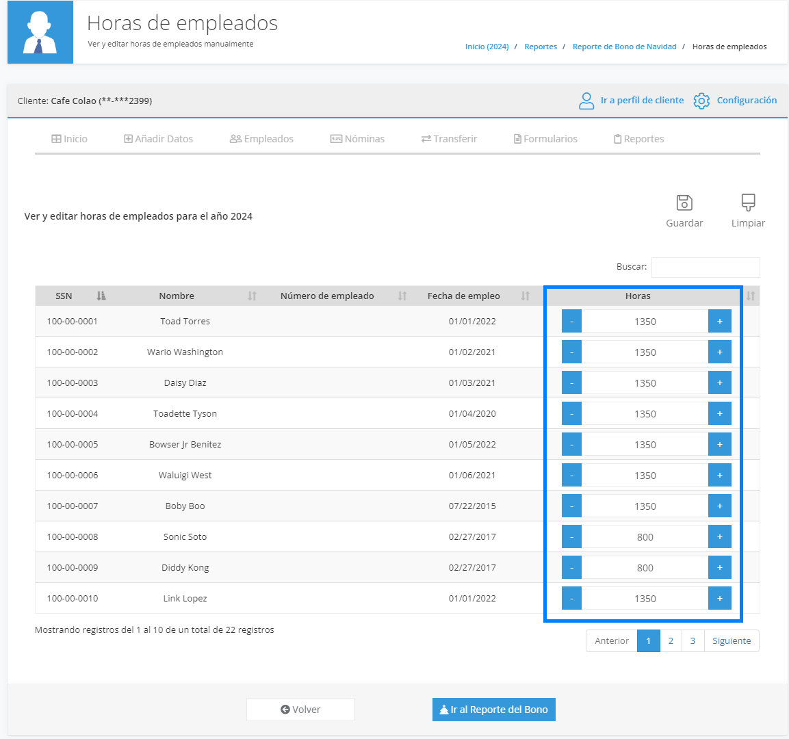The image size is (789, 739).
Task: Open Reporte de Bono de Navidad breadcrumb
Action: 625,47
